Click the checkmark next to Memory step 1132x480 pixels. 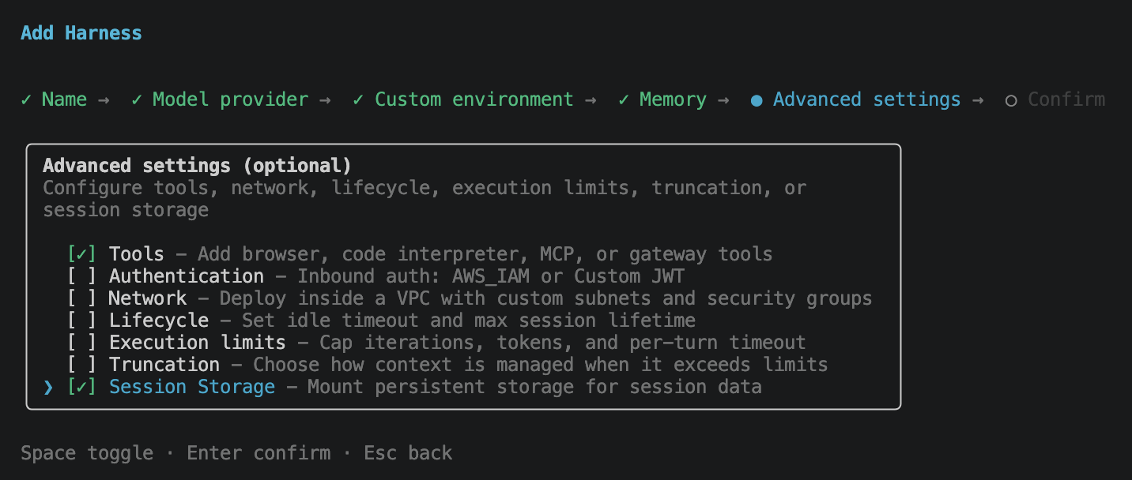tap(622, 99)
